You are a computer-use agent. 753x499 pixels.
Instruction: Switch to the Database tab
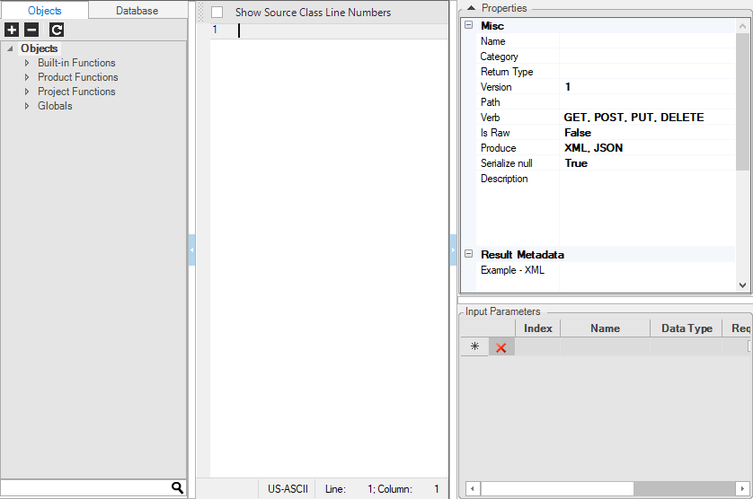[137, 11]
